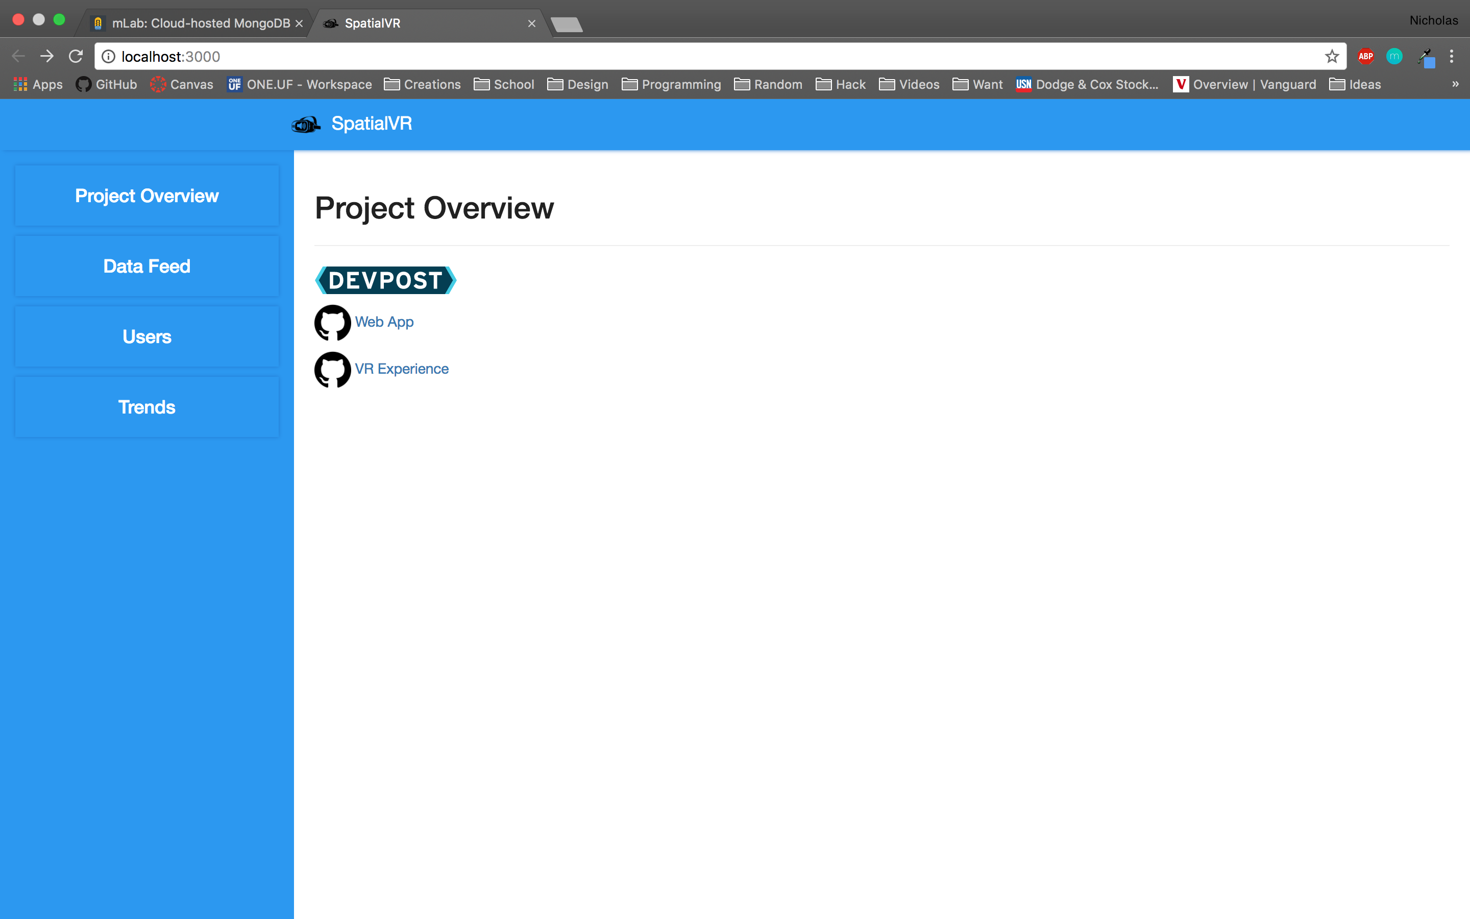The width and height of the screenshot is (1470, 919).
Task: Open the Web App link
Action: pos(384,322)
